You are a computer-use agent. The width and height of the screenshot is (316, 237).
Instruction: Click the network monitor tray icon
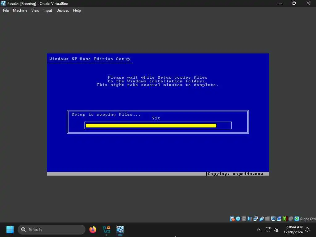[268, 230]
